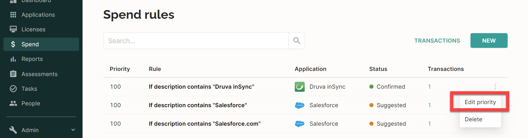Open Reports via the bar chart icon
This screenshot has width=528, height=138.
point(13,59)
